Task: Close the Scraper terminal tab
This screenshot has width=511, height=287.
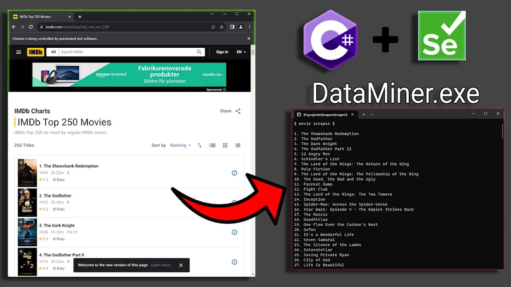Action: point(353,115)
